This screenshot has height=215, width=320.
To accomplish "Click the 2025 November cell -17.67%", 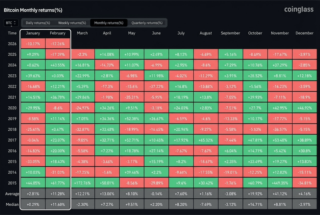I will tap(280, 55).
